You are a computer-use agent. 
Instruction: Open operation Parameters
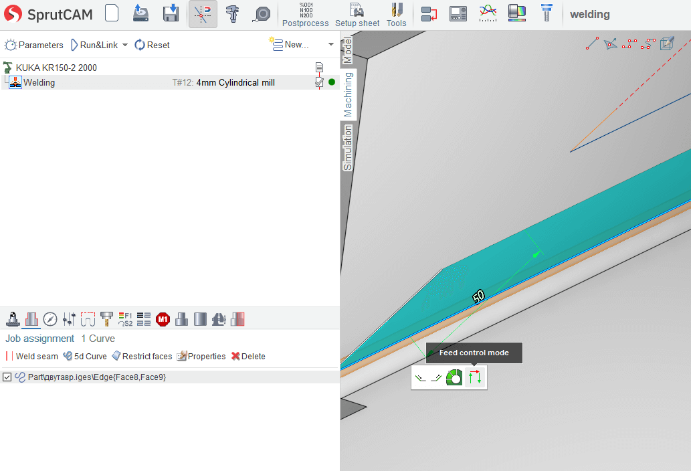(x=34, y=45)
